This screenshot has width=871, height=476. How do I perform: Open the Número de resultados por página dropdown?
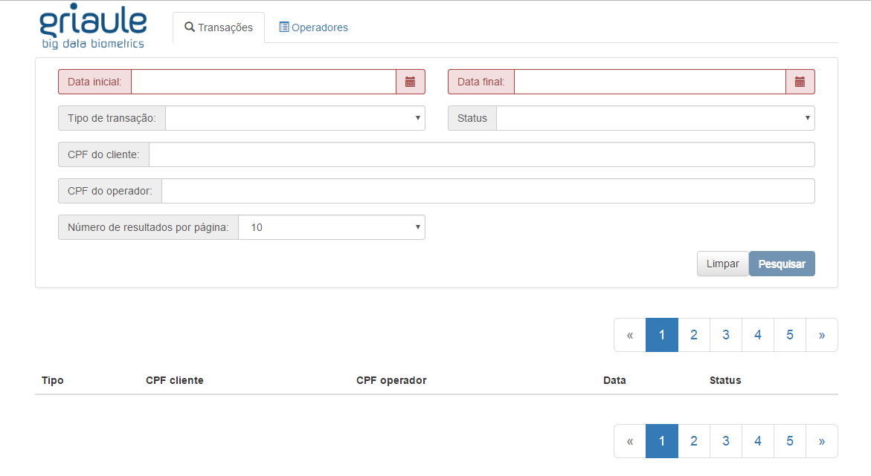point(332,227)
